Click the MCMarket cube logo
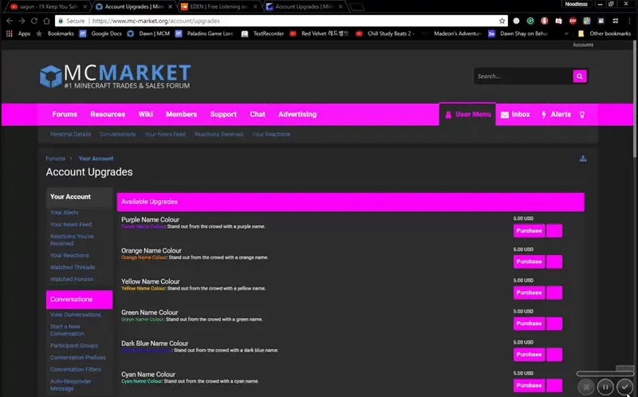 51,76
